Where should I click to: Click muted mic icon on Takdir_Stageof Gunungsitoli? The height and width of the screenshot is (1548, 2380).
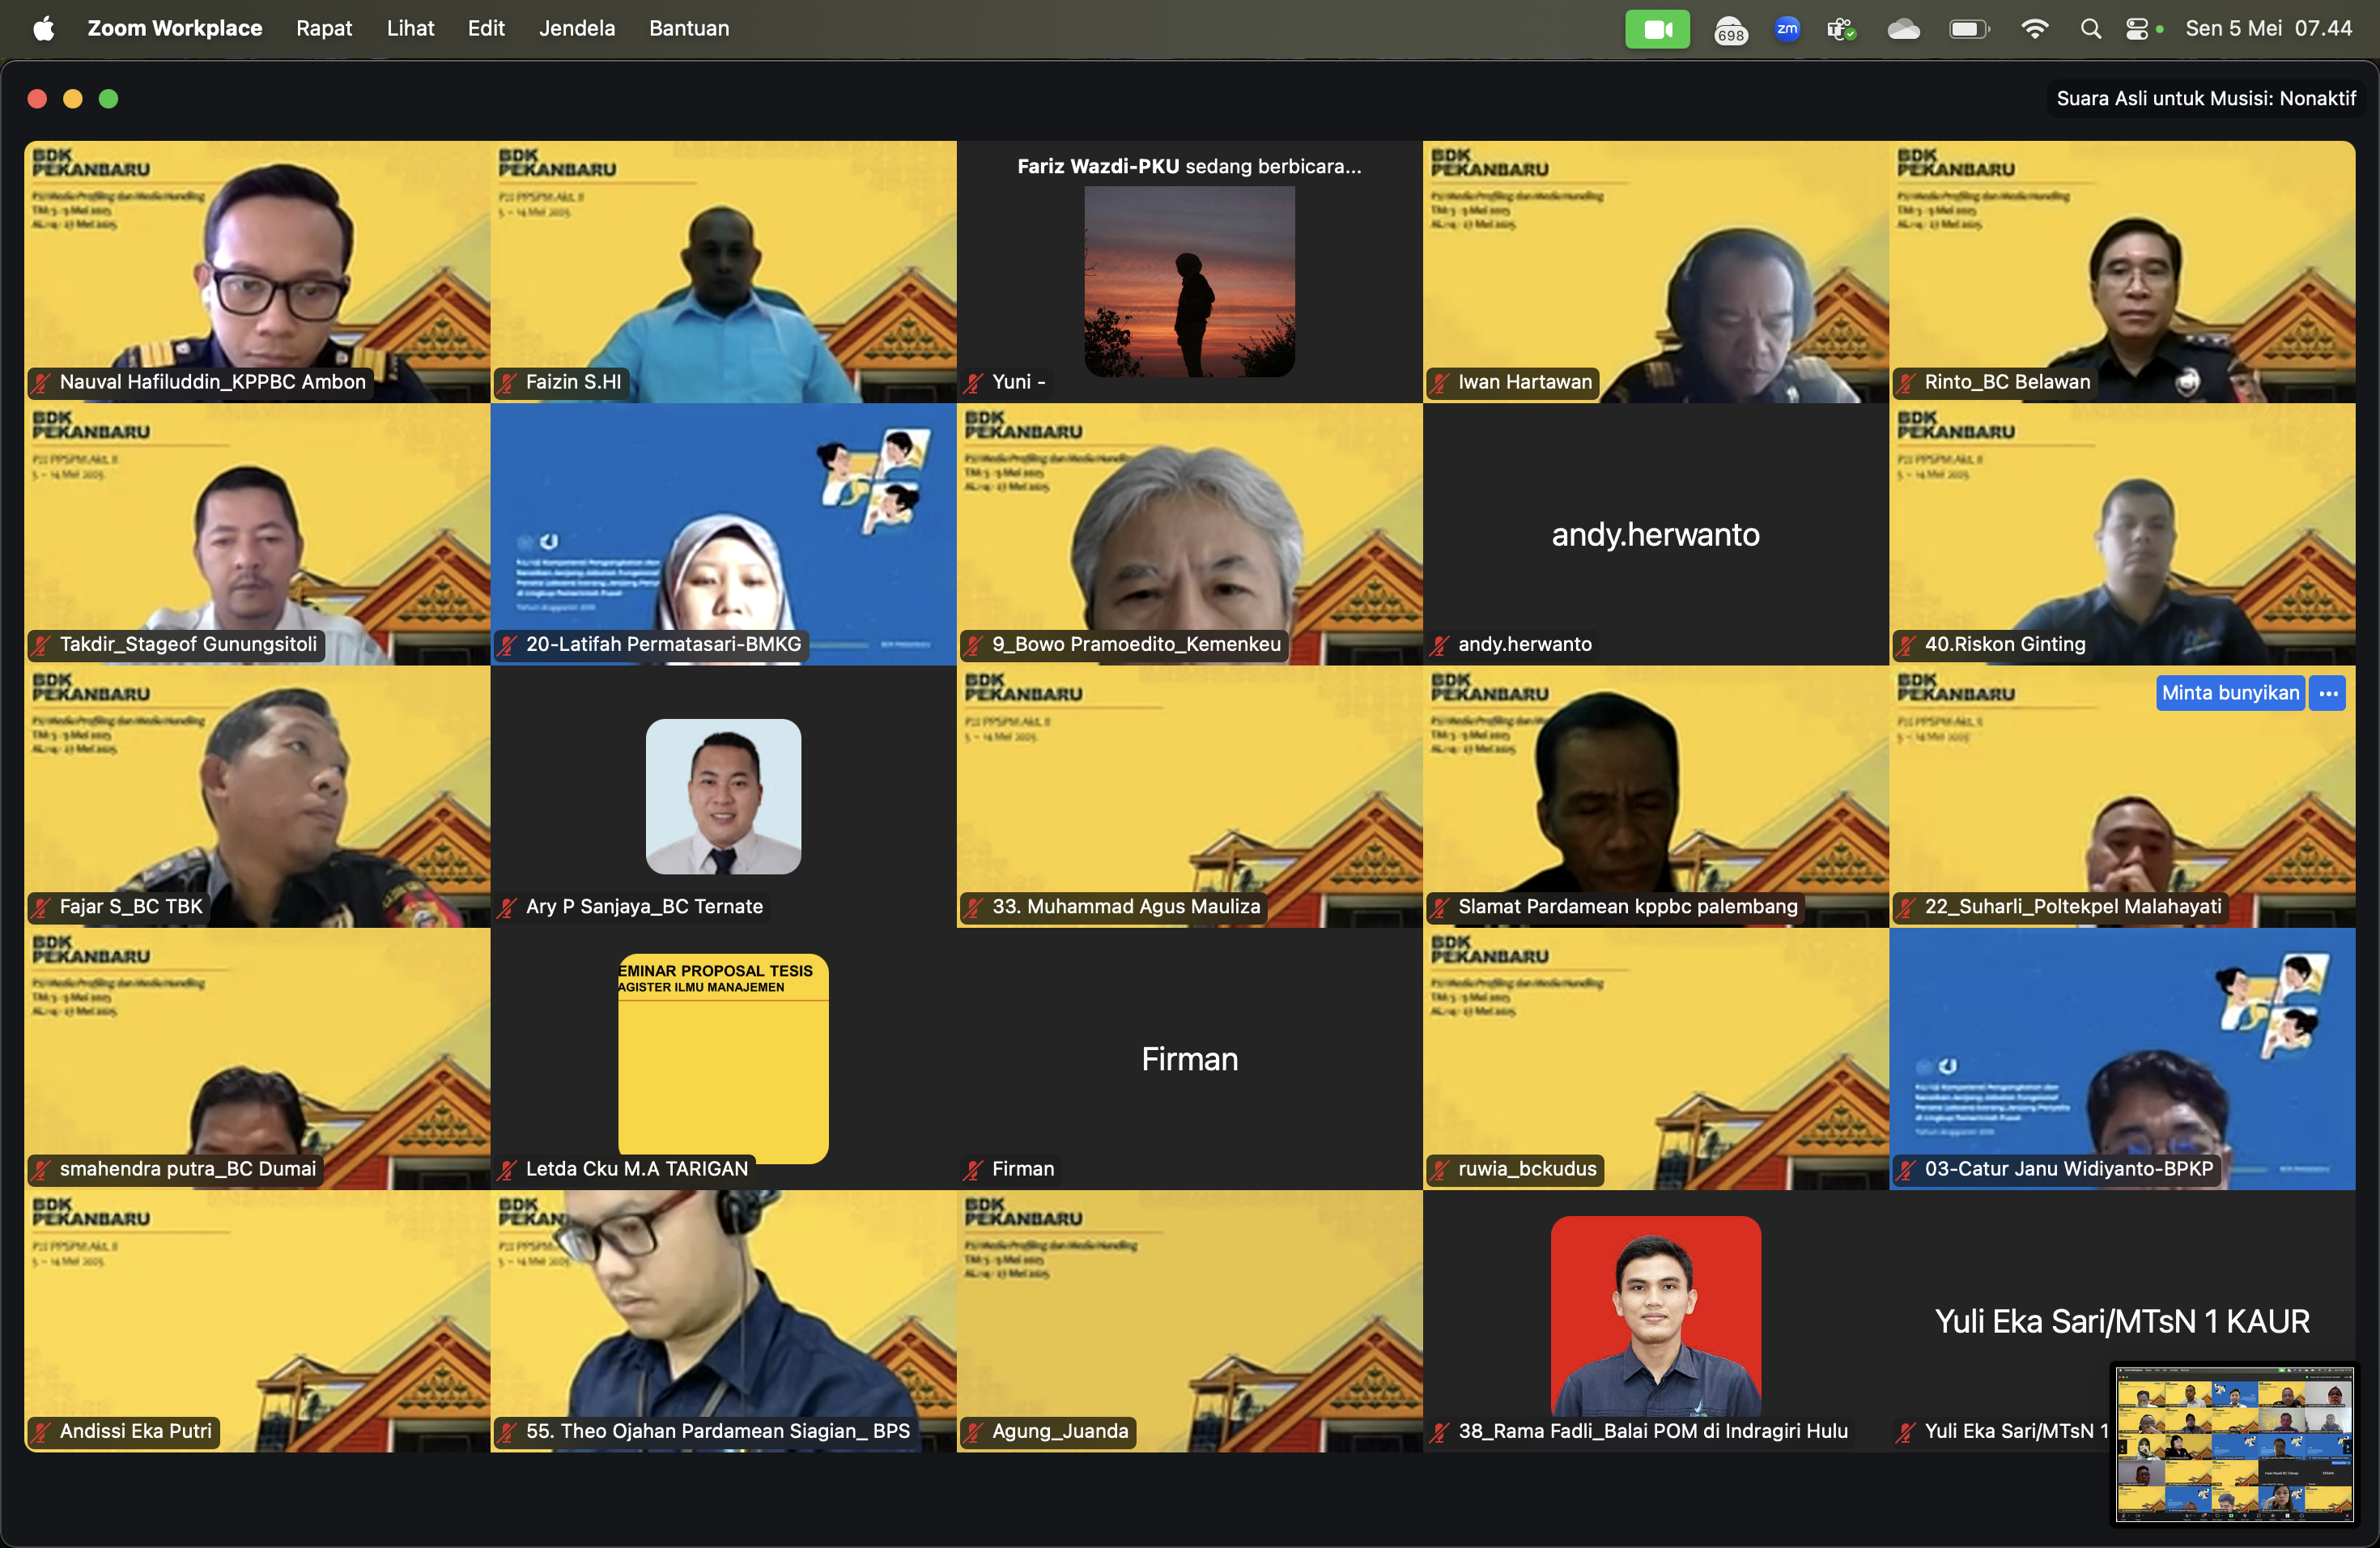(x=41, y=645)
